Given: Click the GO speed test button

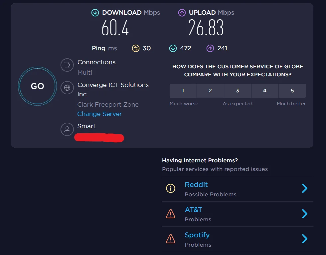Looking at the screenshot, I should point(37,86).
